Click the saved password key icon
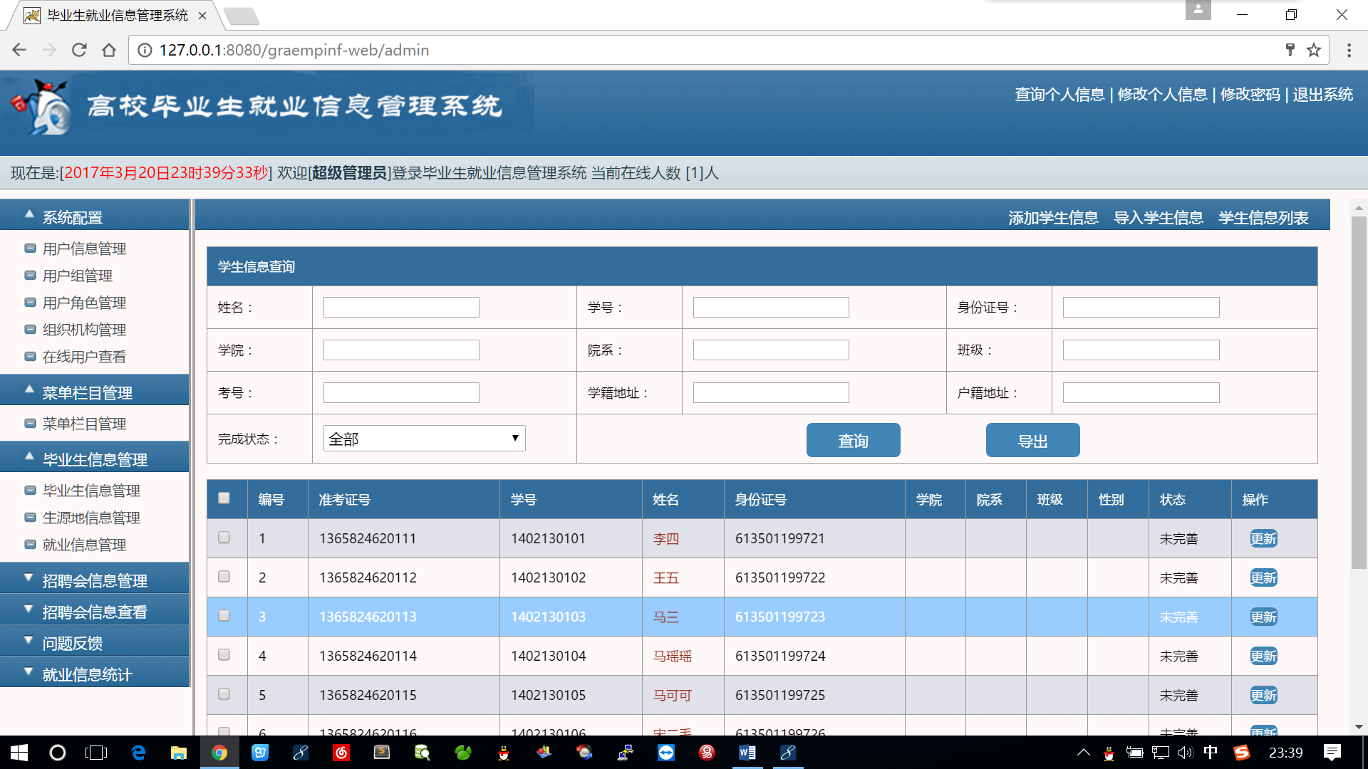The height and width of the screenshot is (769, 1368). click(x=1290, y=50)
